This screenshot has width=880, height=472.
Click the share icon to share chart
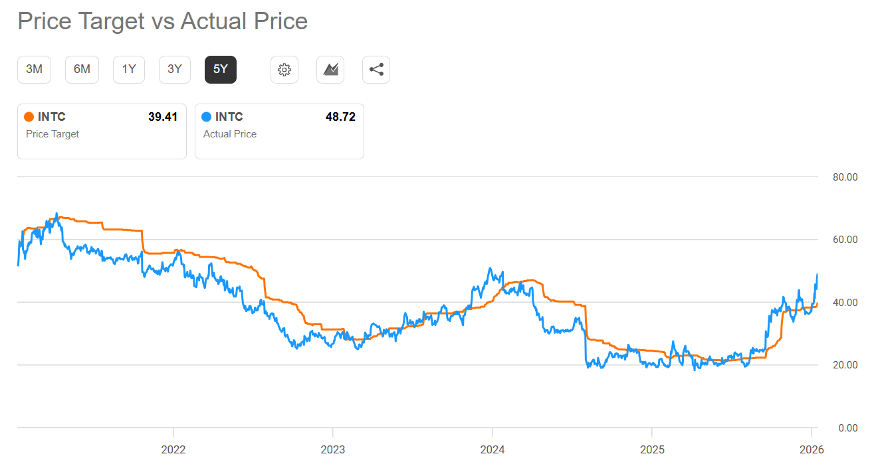pos(376,69)
